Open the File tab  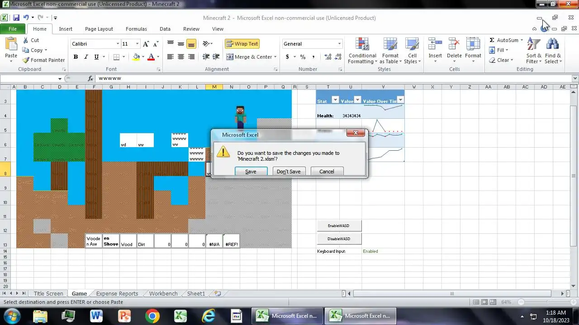[13, 29]
